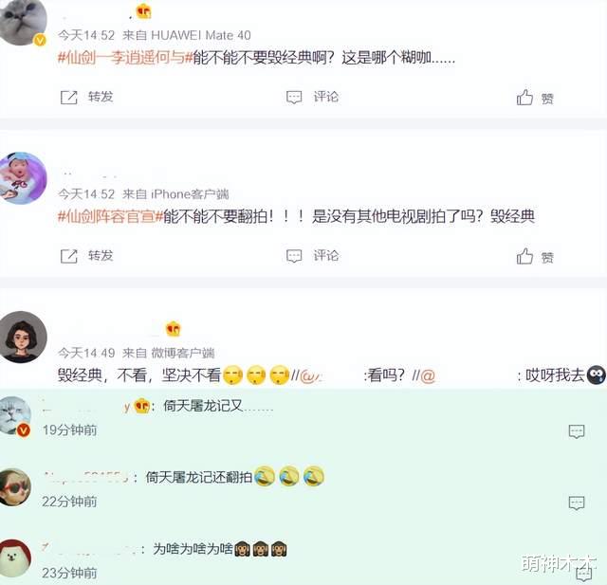Click repost icon on the iPhone客户端 post
Image resolution: width=607 pixels, height=585 pixels.
tap(69, 256)
